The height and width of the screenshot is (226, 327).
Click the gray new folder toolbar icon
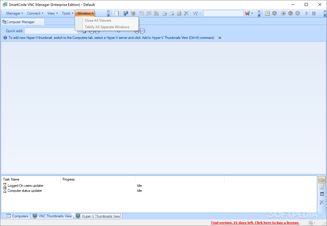tap(141, 13)
